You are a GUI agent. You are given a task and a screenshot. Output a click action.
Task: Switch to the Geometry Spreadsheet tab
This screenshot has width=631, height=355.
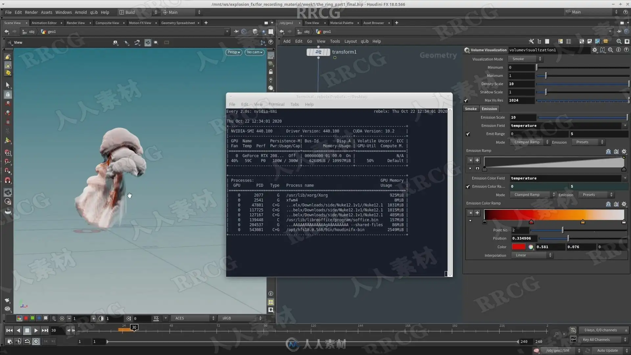tap(178, 23)
